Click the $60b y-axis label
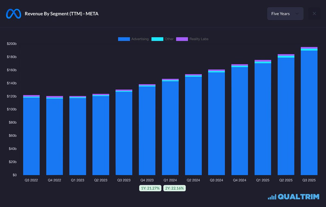326x207 pixels. [x=12, y=135]
